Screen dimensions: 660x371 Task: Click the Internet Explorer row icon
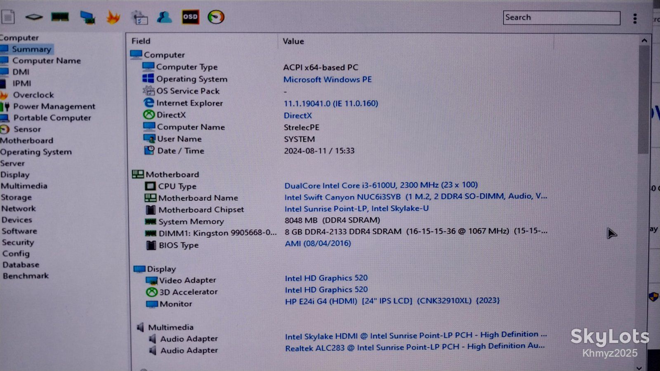[x=148, y=103]
